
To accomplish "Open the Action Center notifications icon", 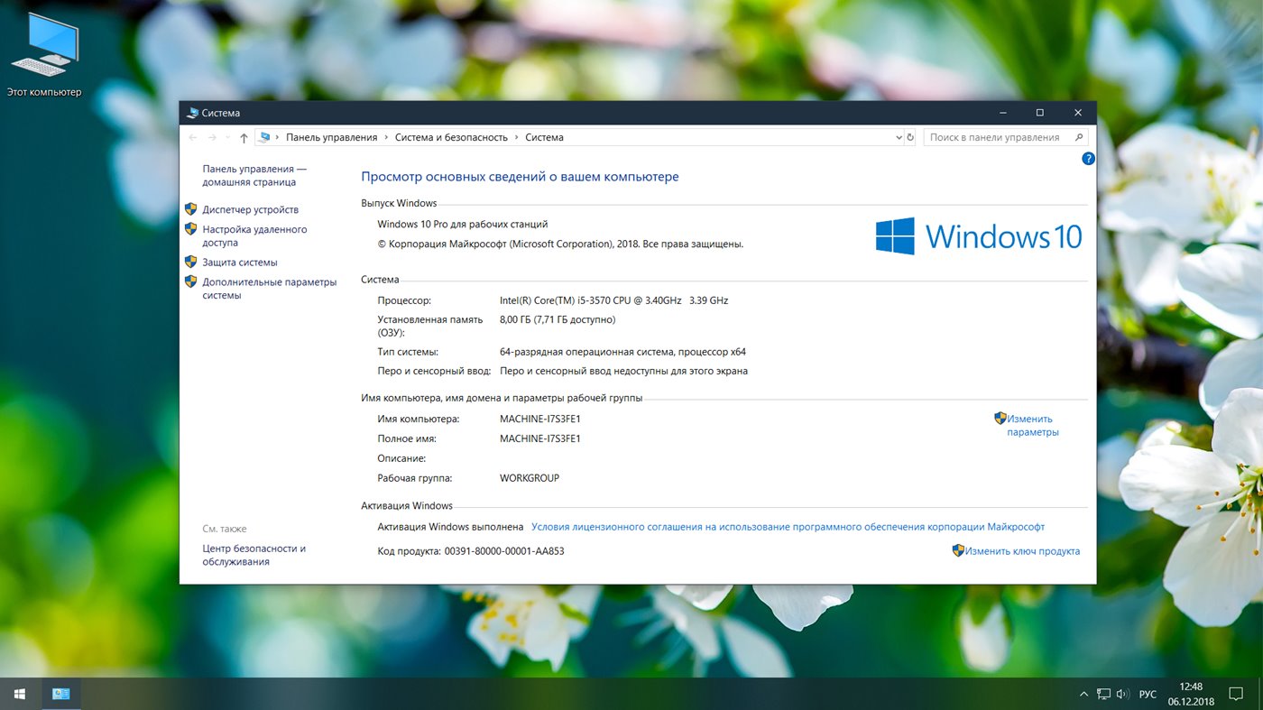I will coord(1237,694).
